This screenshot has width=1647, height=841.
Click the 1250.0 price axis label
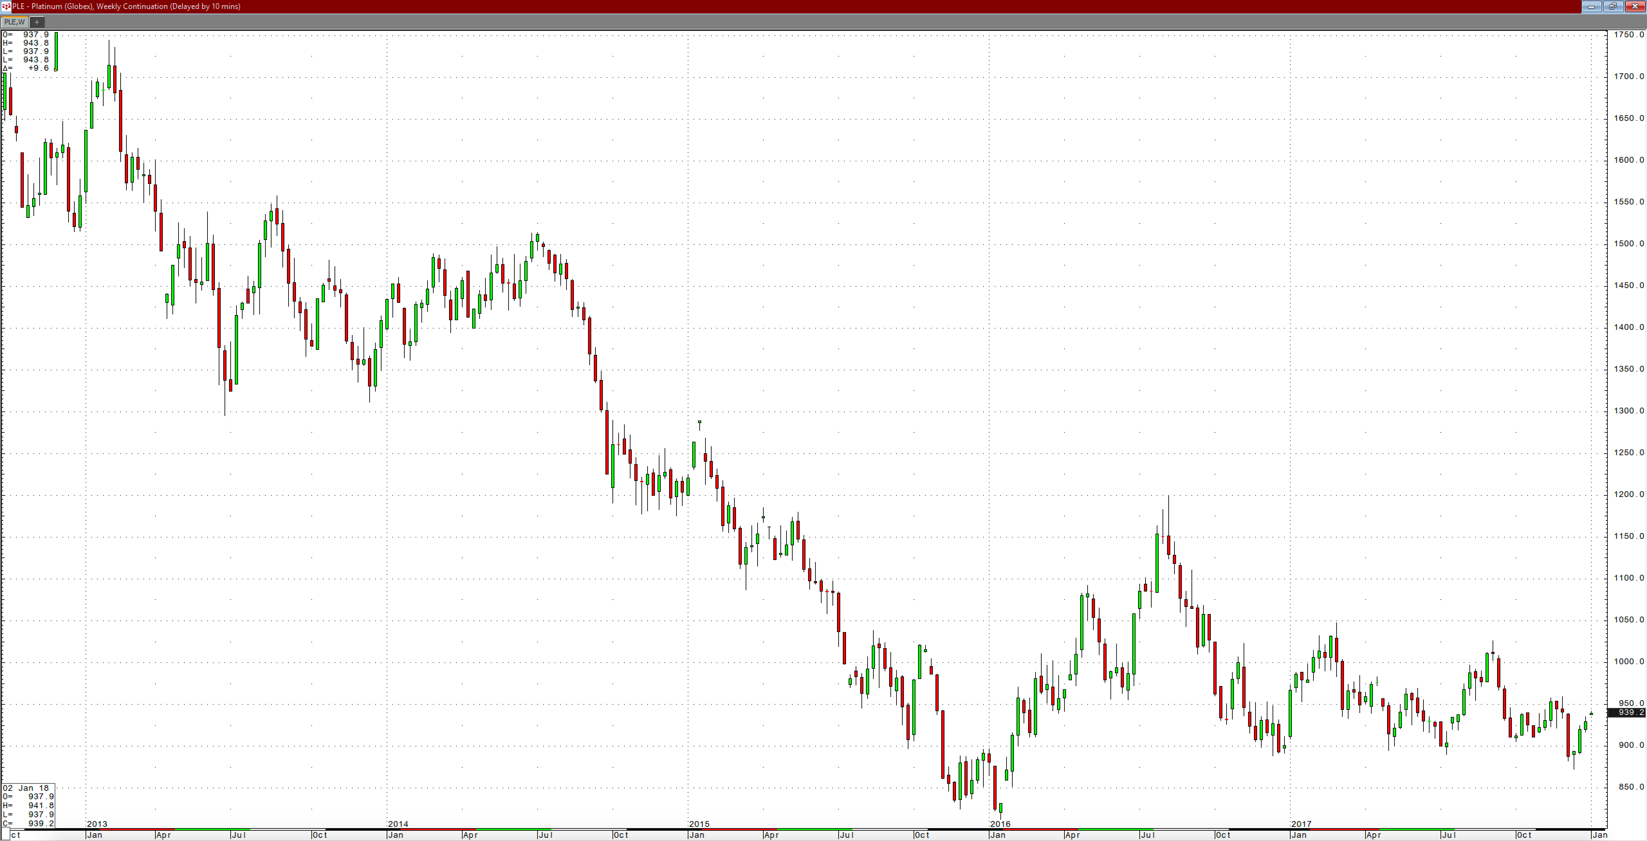[1628, 452]
